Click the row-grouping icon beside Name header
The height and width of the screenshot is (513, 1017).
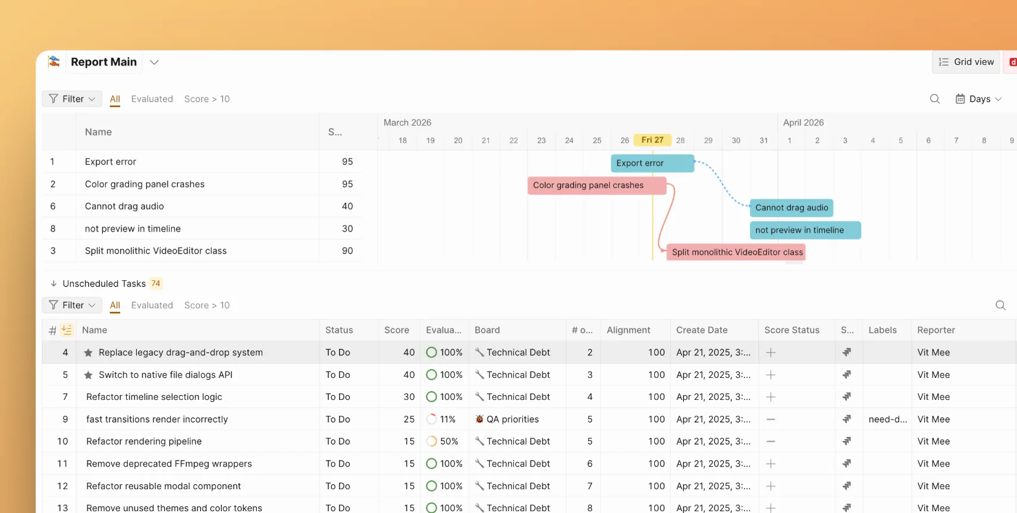67,330
